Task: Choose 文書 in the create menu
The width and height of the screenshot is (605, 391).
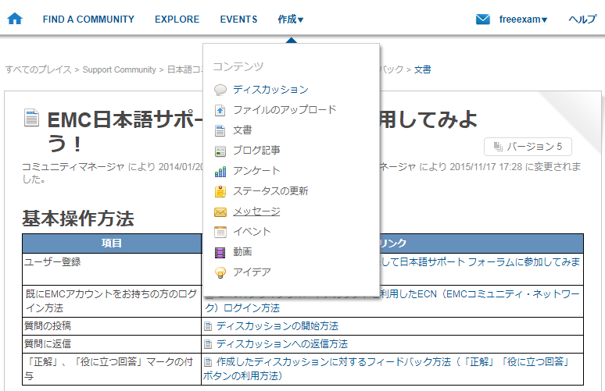Action: click(242, 130)
